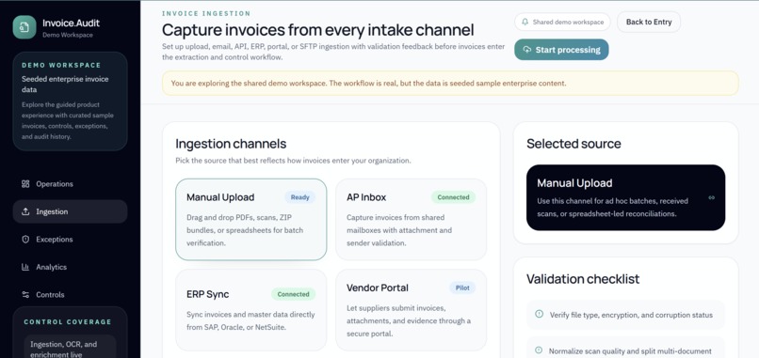Click the Connected badge on ERP Sync
This screenshot has width=759, height=358.
[294, 294]
